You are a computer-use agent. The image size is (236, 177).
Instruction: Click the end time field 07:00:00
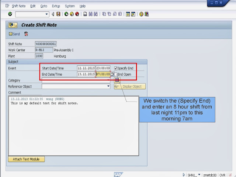103,74
